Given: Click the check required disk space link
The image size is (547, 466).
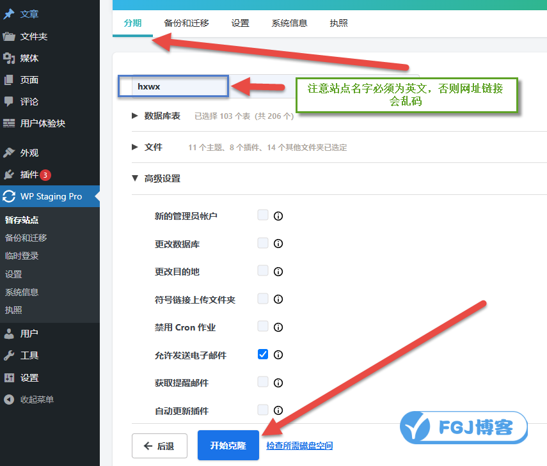Looking at the screenshot, I should (x=299, y=446).
